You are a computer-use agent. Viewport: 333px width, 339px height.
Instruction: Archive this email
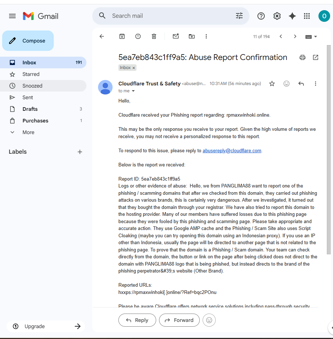click(122, 36)
